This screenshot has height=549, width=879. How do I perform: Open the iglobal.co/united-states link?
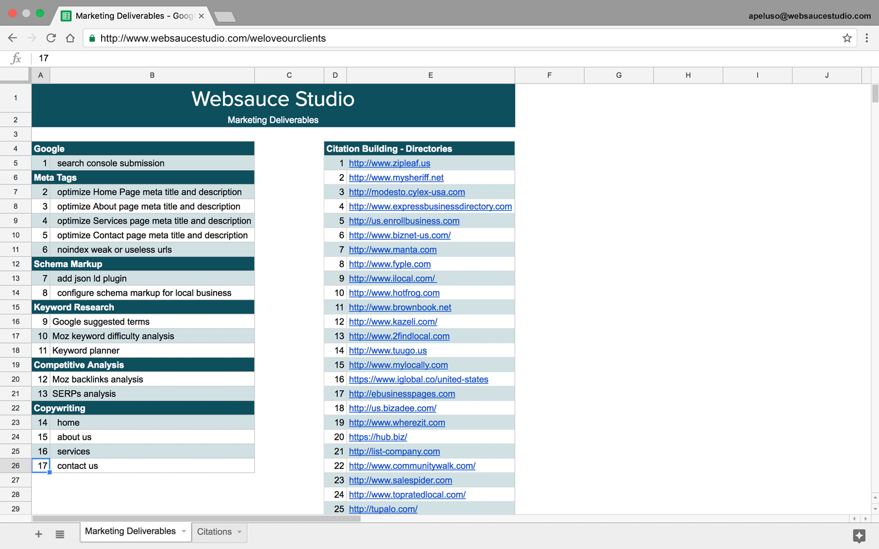click(x=419, y=379)
